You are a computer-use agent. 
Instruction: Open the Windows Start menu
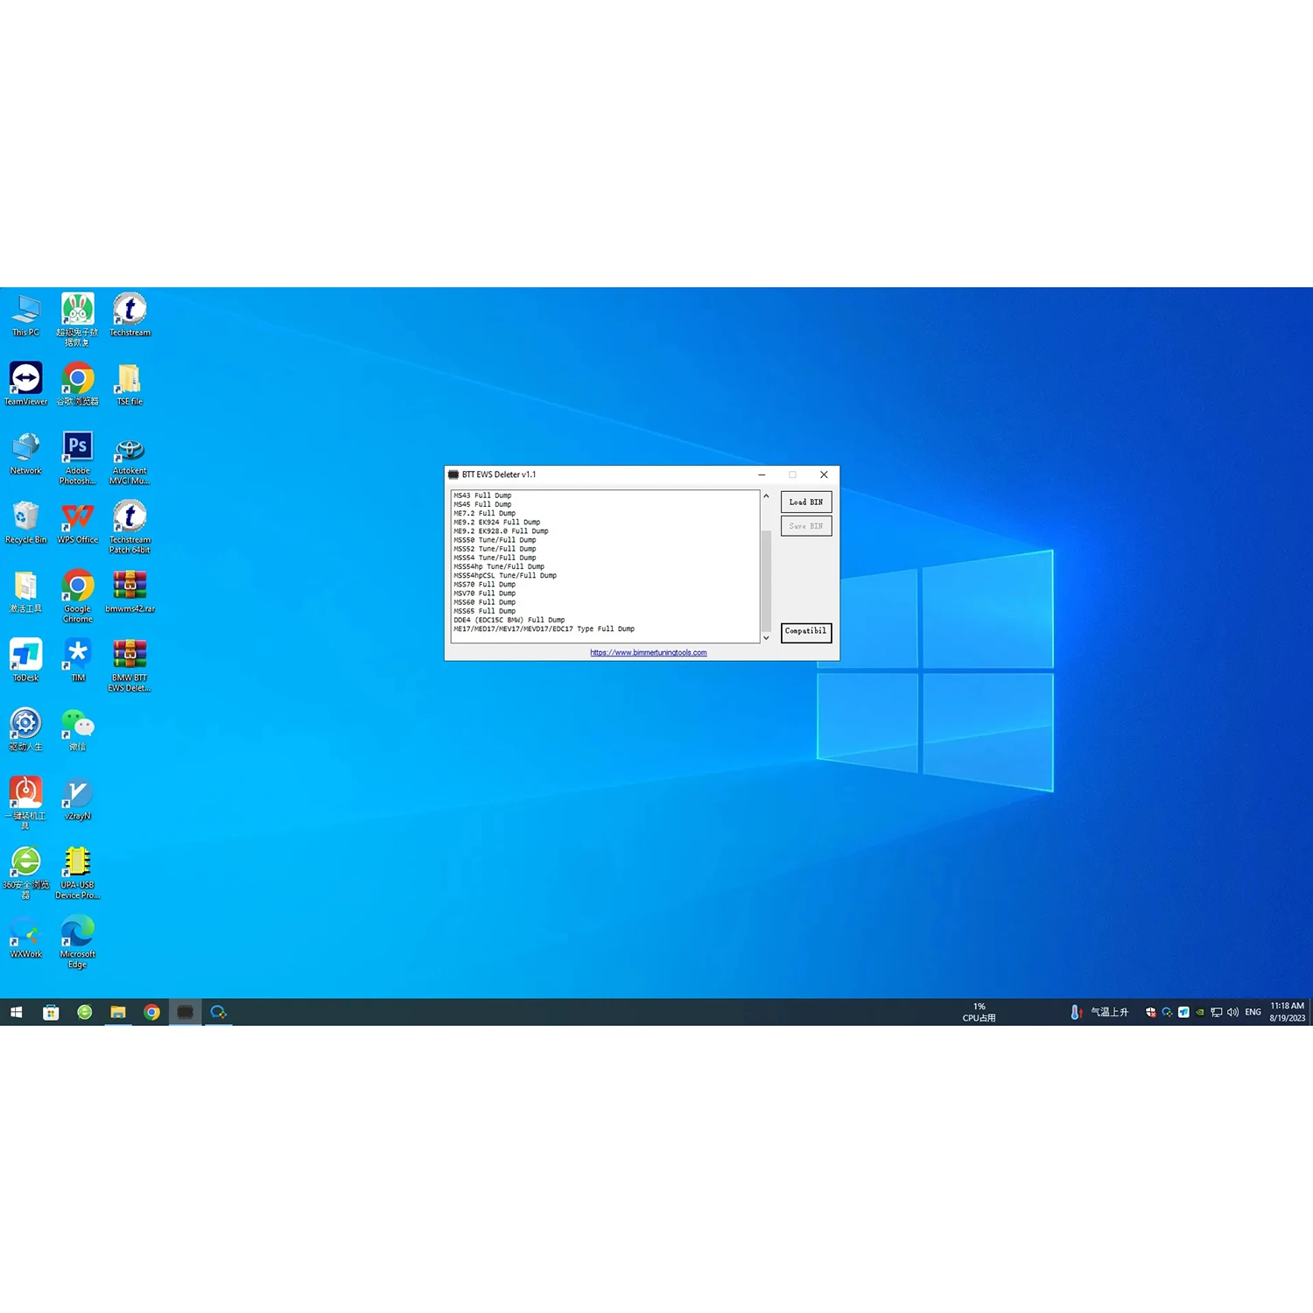point(17,1012)
